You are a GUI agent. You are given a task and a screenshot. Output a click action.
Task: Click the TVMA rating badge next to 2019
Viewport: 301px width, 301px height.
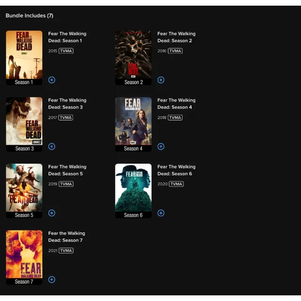click(66, 184)
